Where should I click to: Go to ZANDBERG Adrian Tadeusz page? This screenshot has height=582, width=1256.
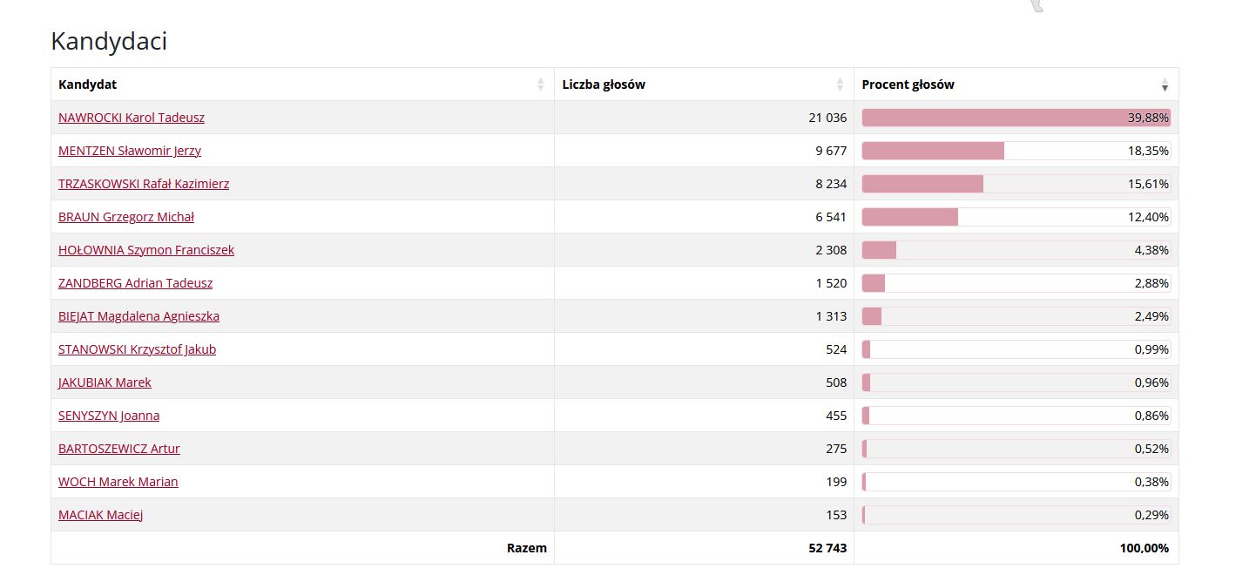(x=135, y=283)
